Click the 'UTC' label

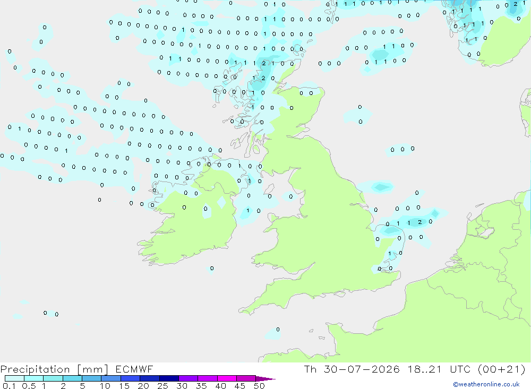point(460,369)
